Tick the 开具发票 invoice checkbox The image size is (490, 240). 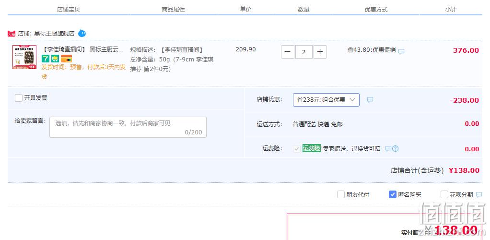(x=18, y=98)
